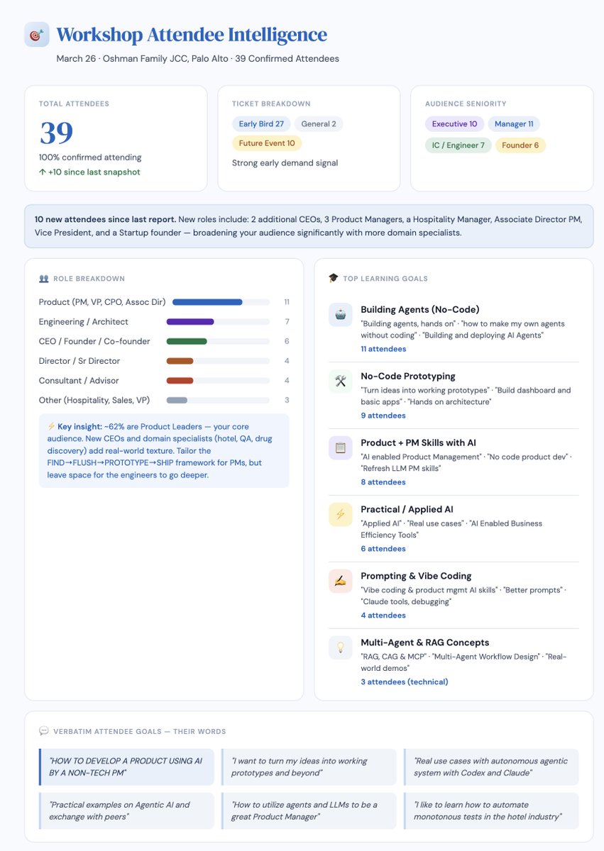Click the 10 new attendees since last report banner
Screen dimensions: 604x851
click(x=309, y=226)
